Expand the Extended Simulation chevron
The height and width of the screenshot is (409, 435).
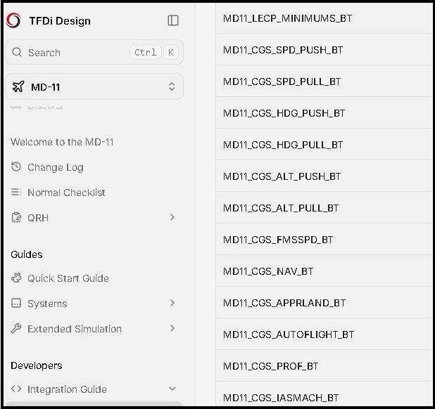coord(172,328)
